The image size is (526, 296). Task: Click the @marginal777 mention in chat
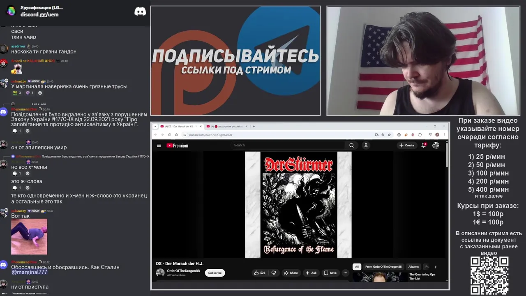[x=29, y=272]
